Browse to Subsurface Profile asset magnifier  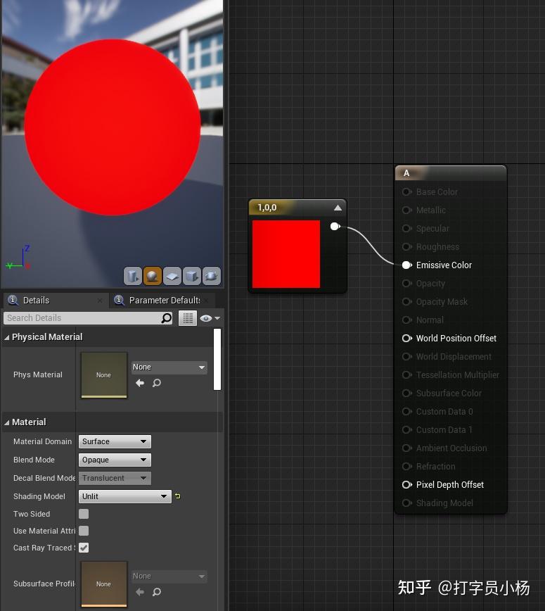coord(157,592)
